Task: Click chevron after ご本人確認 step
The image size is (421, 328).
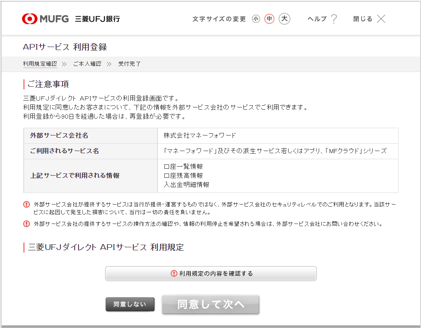Action: (109, 64)
